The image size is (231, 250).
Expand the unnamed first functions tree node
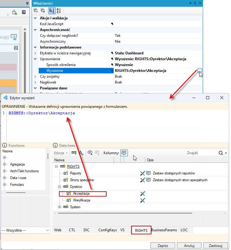point(4,157)
